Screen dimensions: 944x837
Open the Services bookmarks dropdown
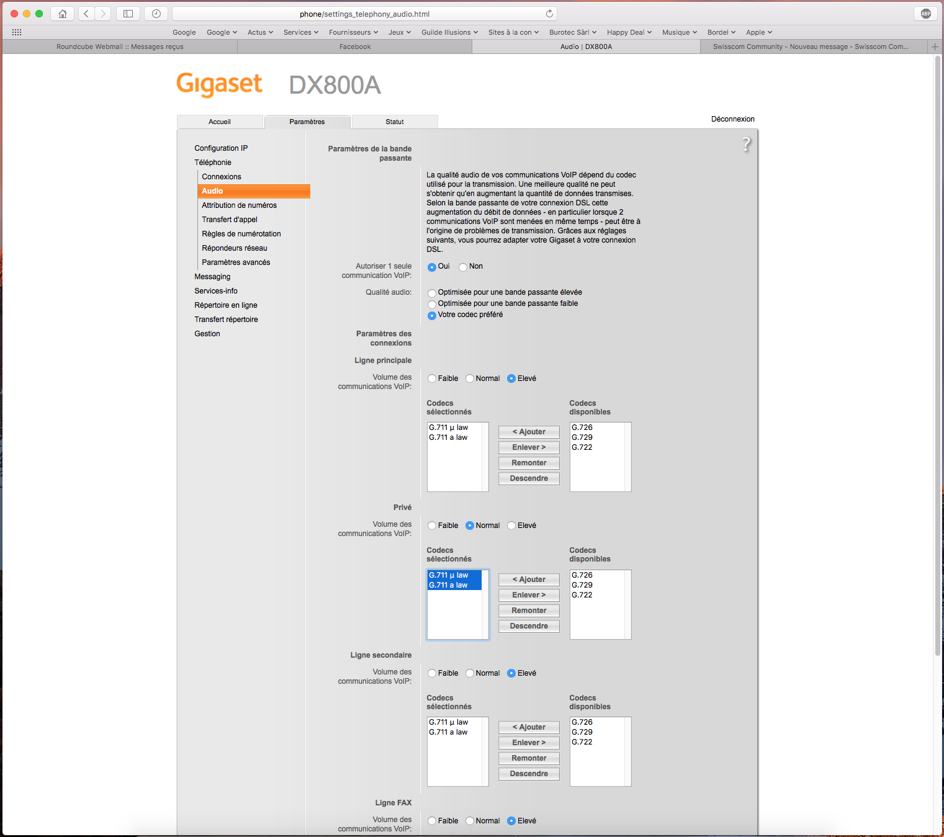300,32
